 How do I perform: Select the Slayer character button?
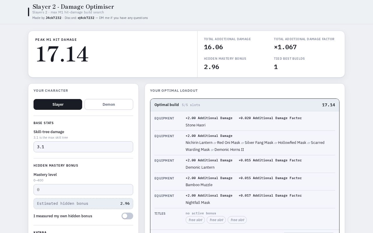tap(58, 104)
